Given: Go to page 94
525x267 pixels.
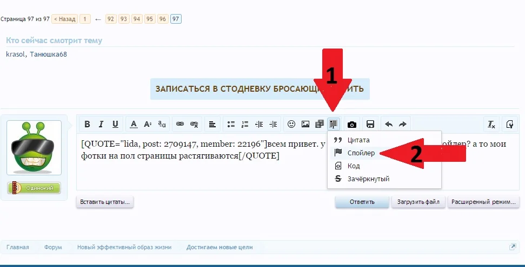Looking at the screenshot, I should point(137,19).
